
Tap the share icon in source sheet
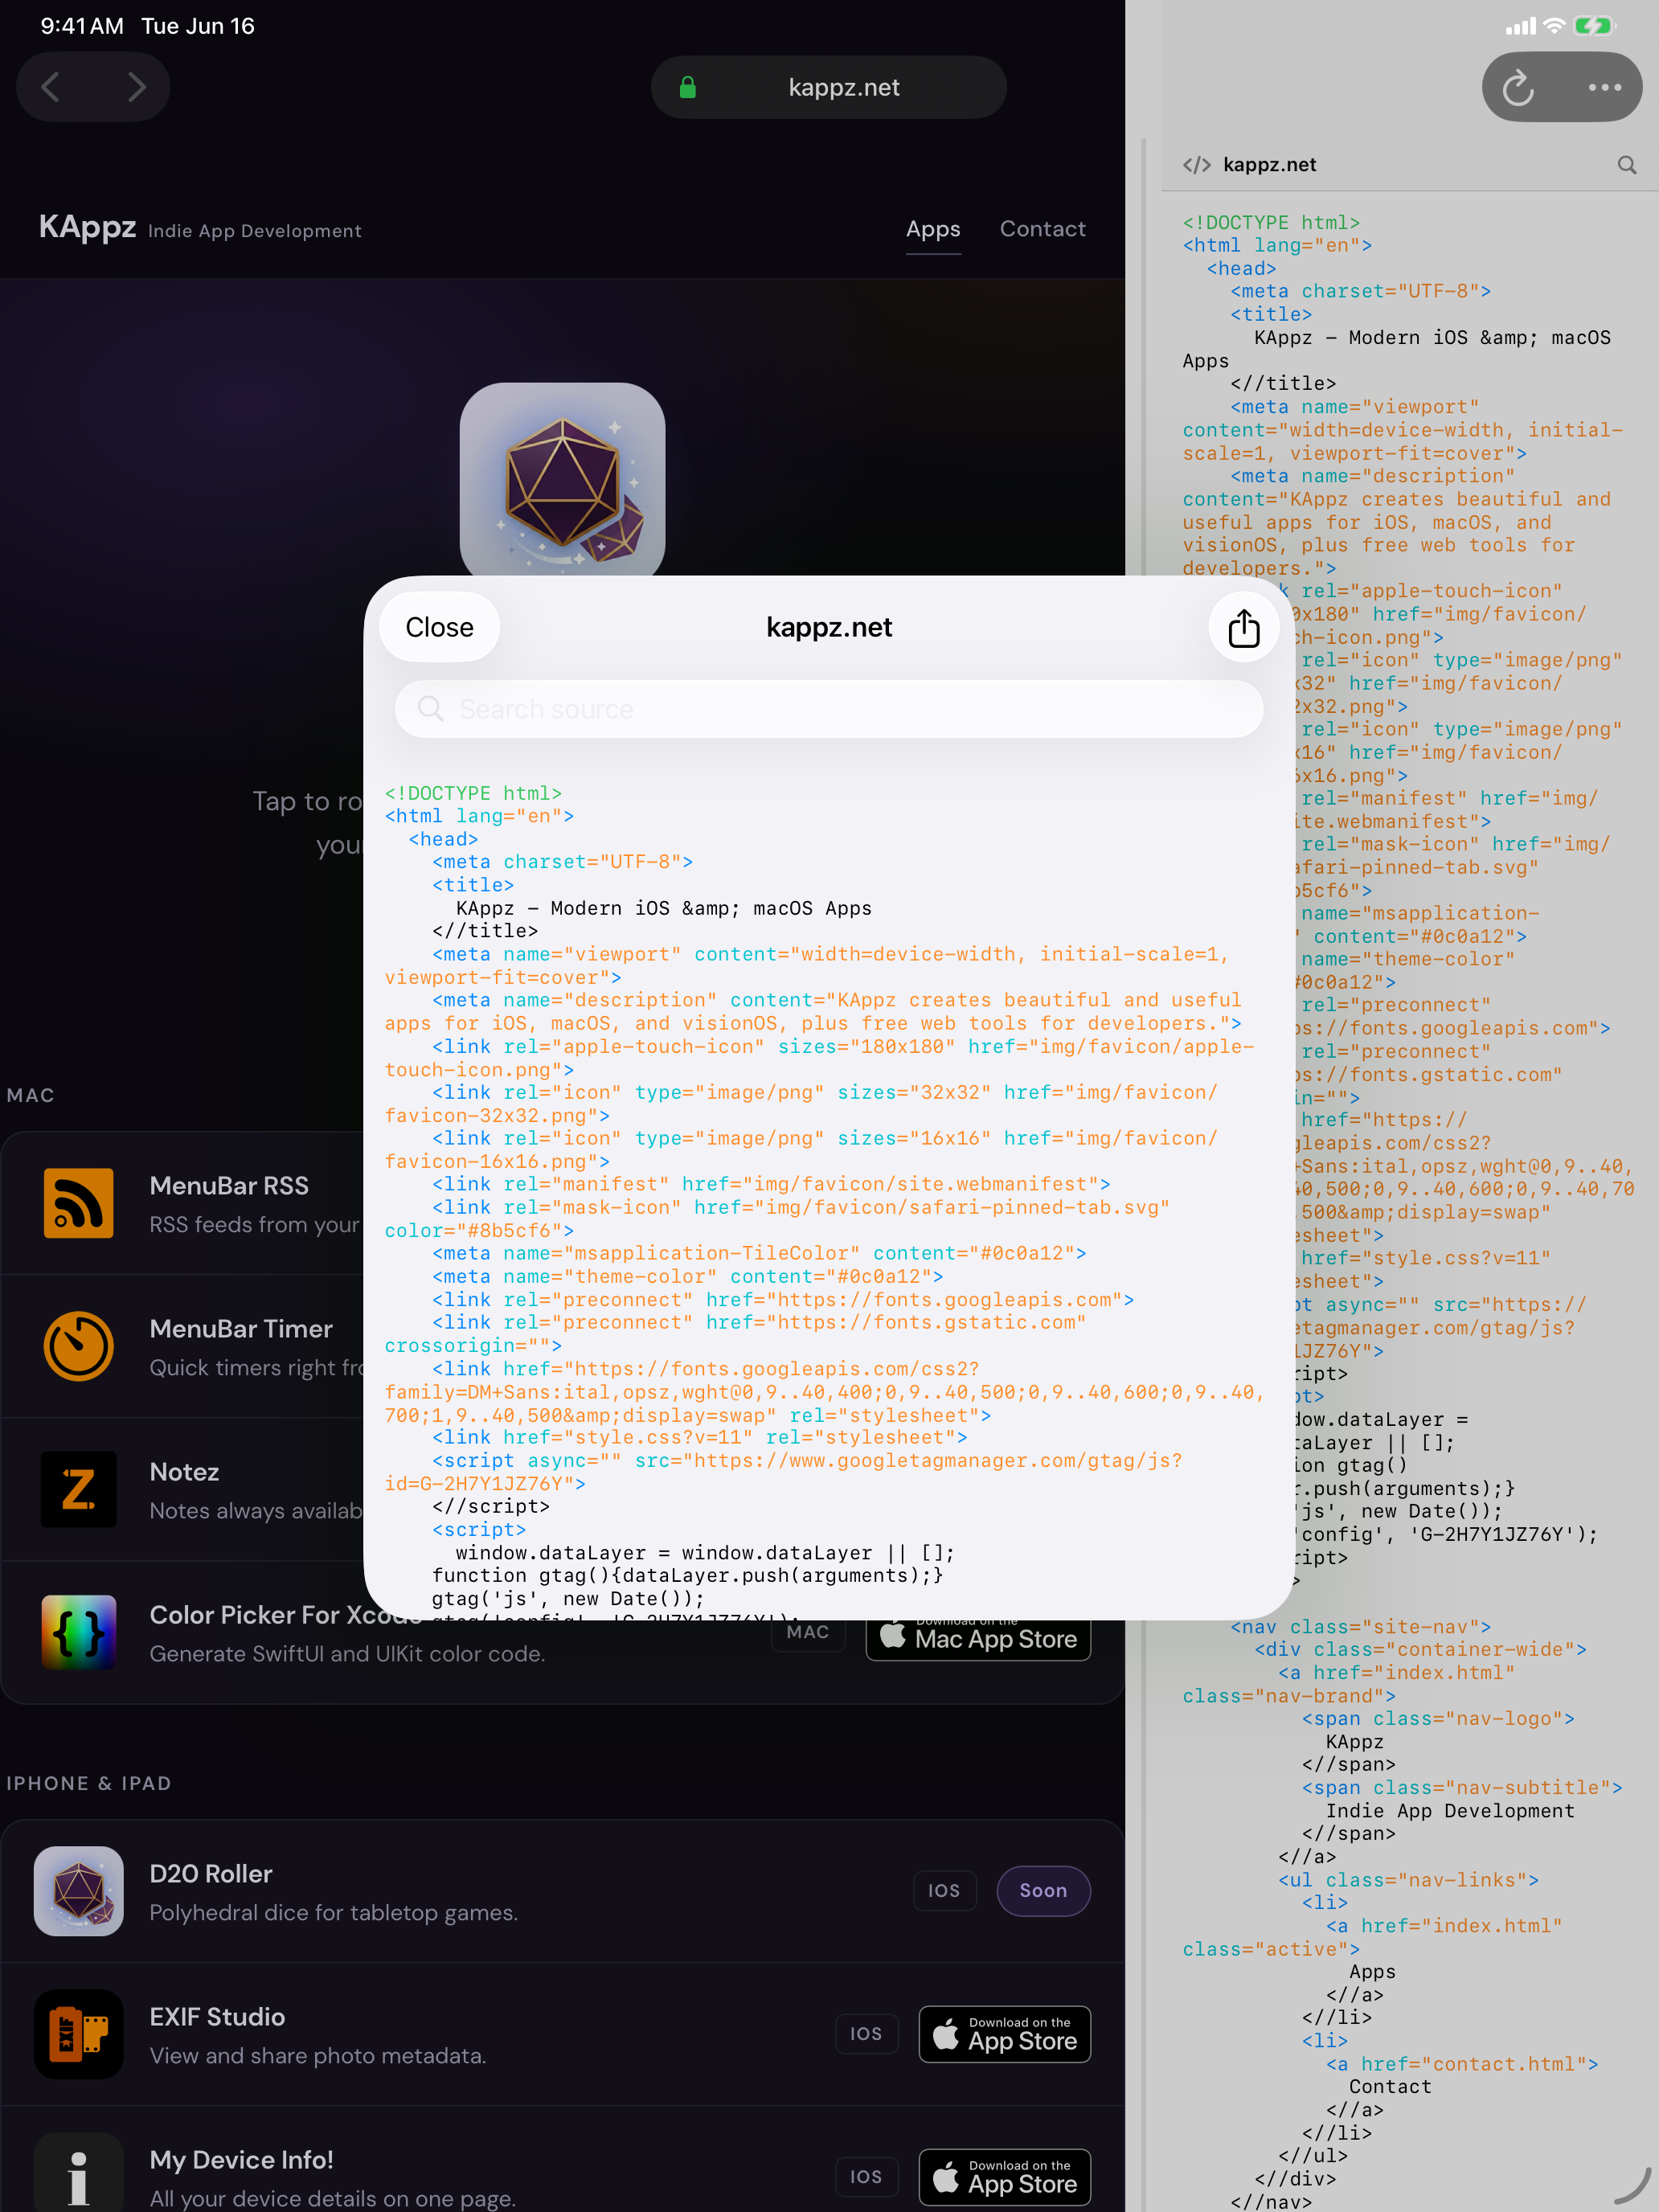(x=1244, y=627)
